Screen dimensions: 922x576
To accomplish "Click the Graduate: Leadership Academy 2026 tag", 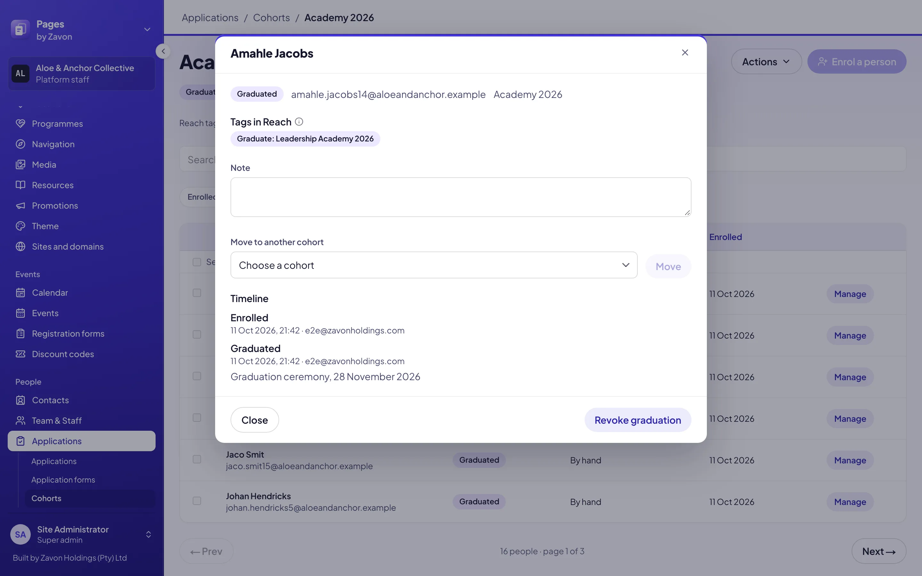I will coord(305,139).
